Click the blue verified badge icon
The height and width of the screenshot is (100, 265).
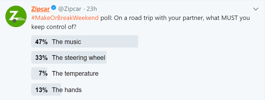(x=54, y=8)
